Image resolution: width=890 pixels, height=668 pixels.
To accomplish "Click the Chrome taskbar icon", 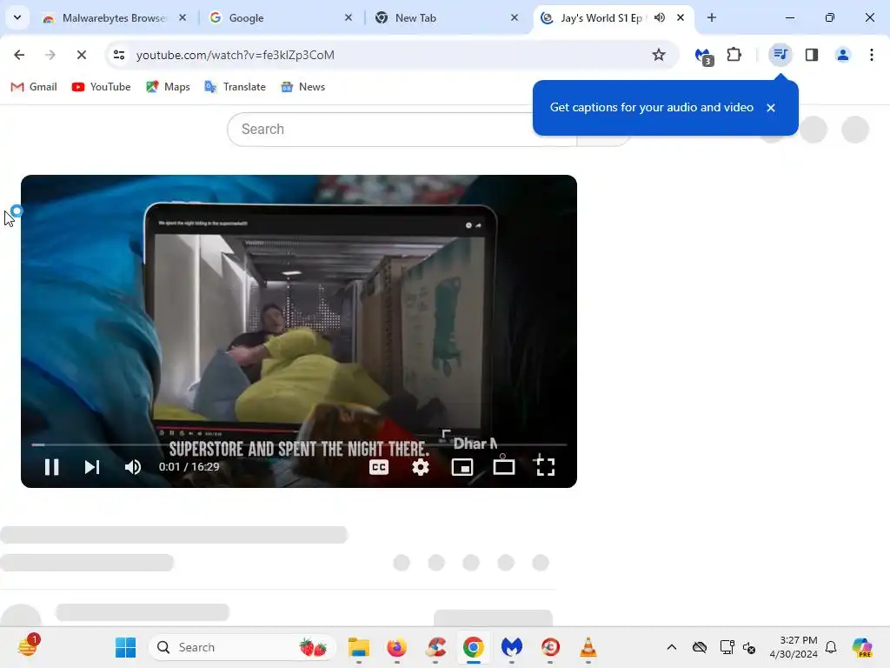I will pyautogui.click(x=474, y=647).
